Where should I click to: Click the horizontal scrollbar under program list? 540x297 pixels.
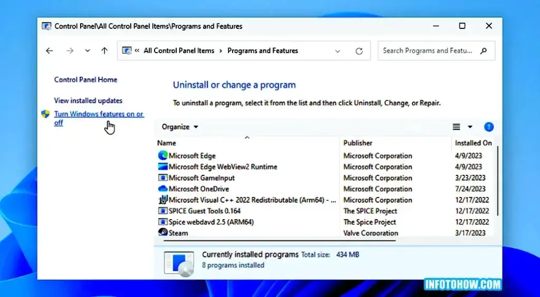[x=279, y=240]
